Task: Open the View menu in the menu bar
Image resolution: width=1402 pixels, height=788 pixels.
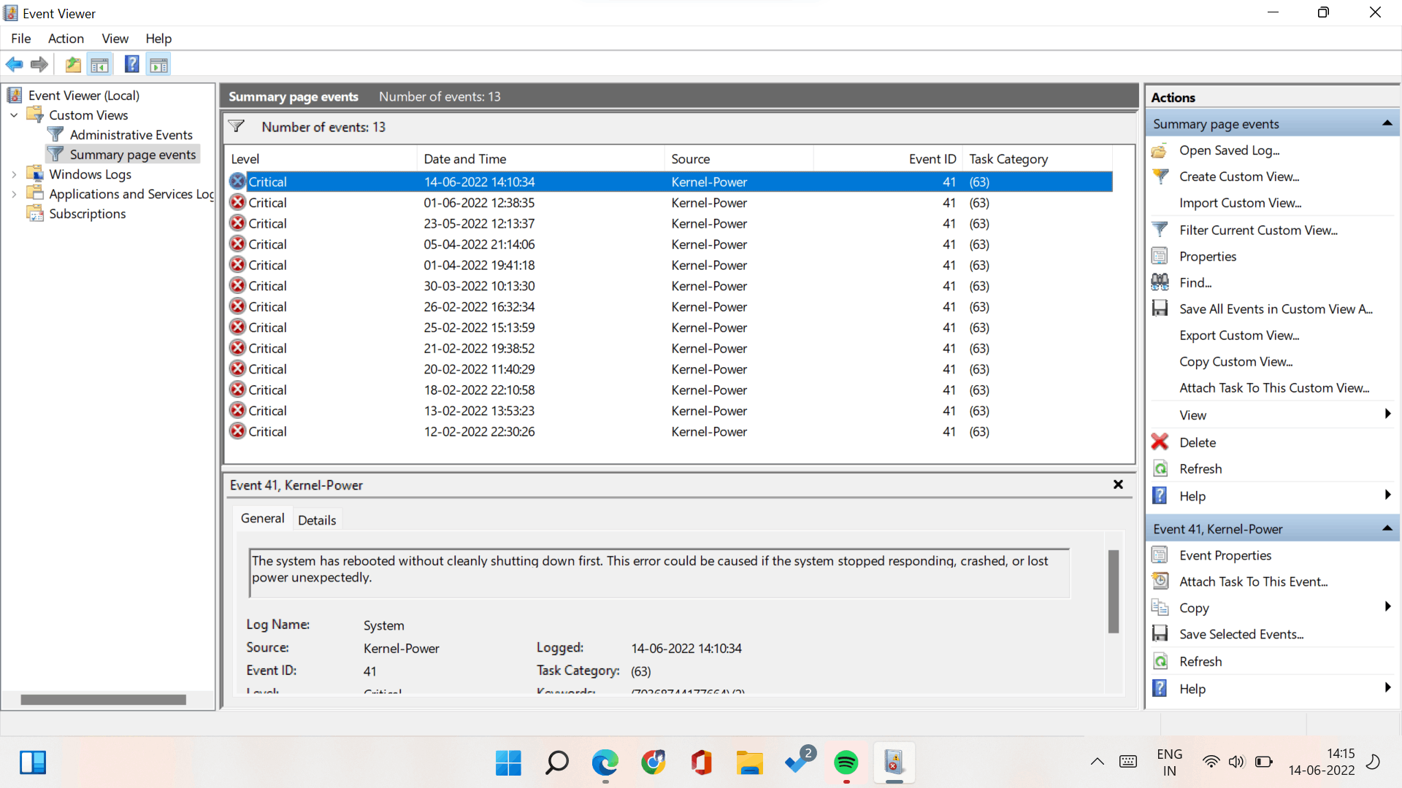Action: coord(115,39)
